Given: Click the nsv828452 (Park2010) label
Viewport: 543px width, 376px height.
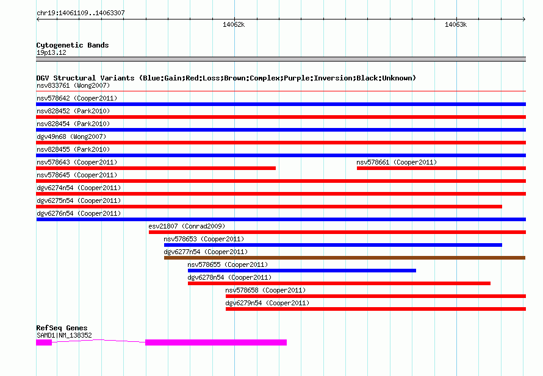Looking at the screenshot, I should point(73,111).
